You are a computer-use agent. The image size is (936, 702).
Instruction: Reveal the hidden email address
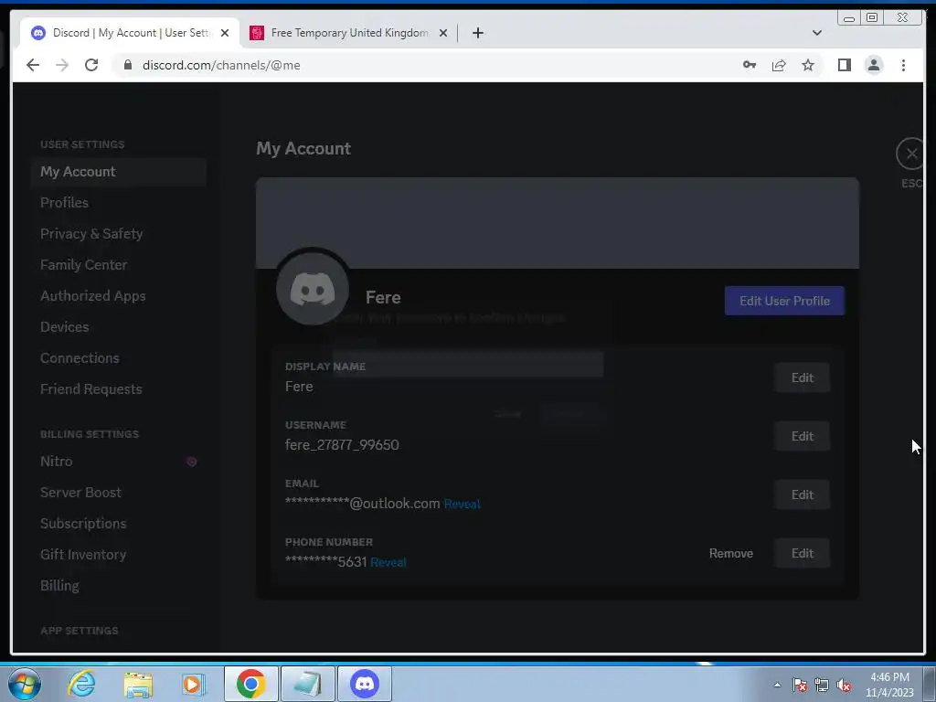[462, 505]
